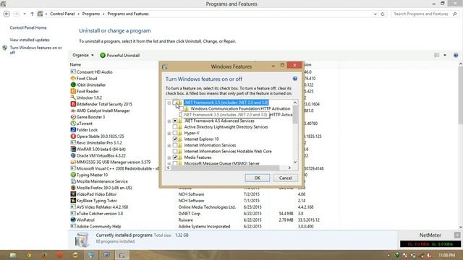Screen dimensions: 463x260
Task: Click the view options icon in toolbar
Action: tap(437, 55)
